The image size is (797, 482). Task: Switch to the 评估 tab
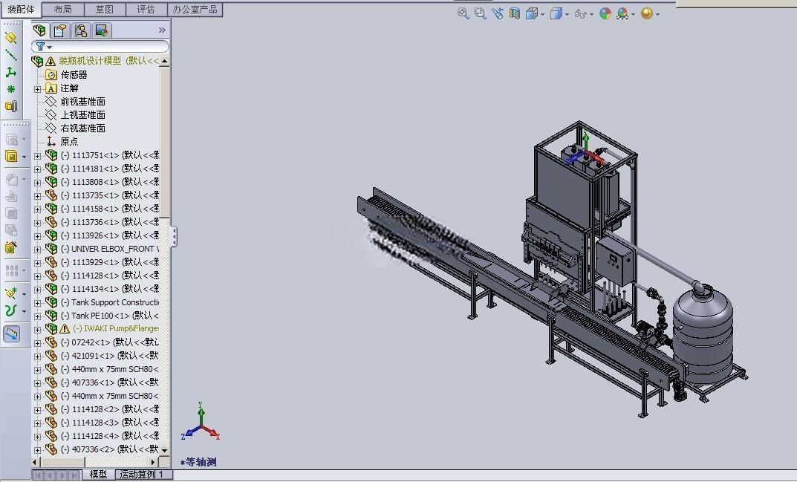pos(146,10)
